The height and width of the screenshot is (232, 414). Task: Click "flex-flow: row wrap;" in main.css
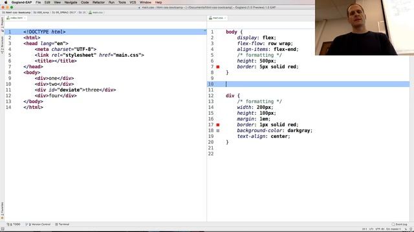265,44
